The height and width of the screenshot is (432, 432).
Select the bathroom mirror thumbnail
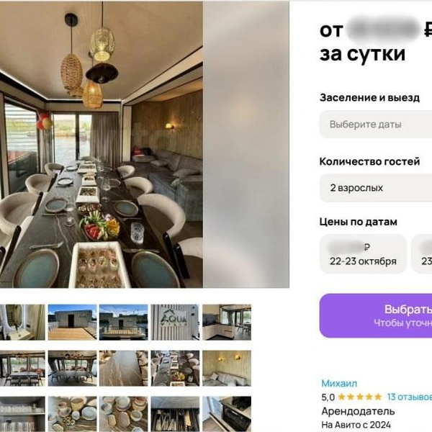pos(22,322)
